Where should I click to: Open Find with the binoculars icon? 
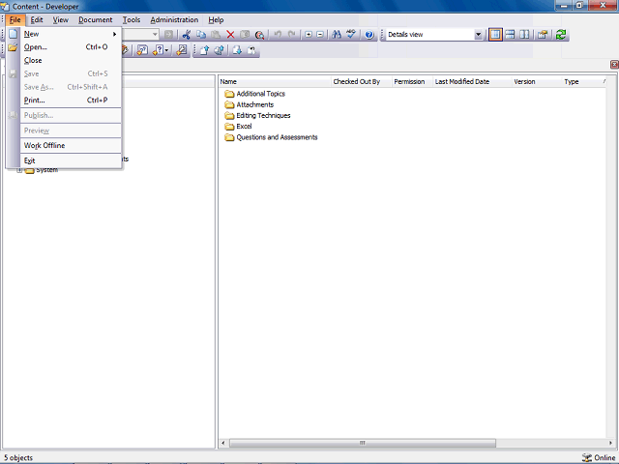pyautogui.click(x=337, y=35)
